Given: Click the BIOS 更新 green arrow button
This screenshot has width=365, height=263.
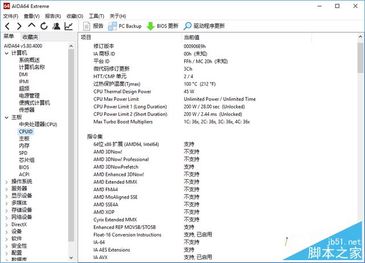Looking at the screenshot, I should click(162, 26).
